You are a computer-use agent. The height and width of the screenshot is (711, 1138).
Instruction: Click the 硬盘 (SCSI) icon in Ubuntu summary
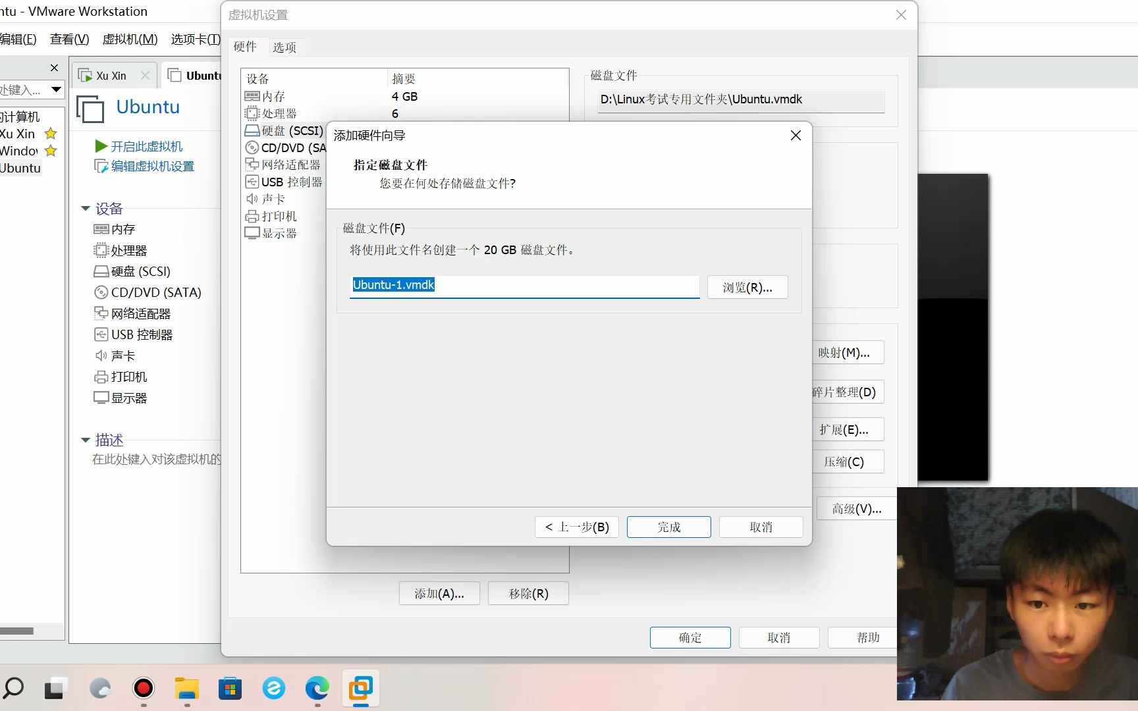click(x=101, y=271)
